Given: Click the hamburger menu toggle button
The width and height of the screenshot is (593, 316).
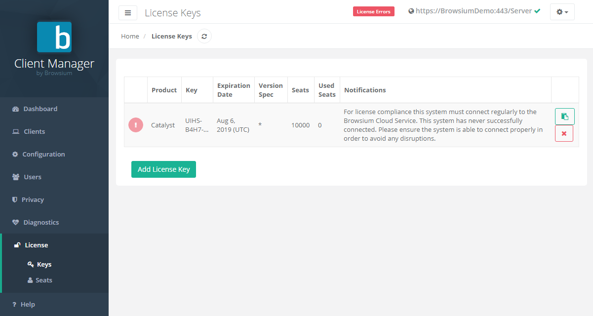Looking at the screenshot, I should click(x=128, y=13).
